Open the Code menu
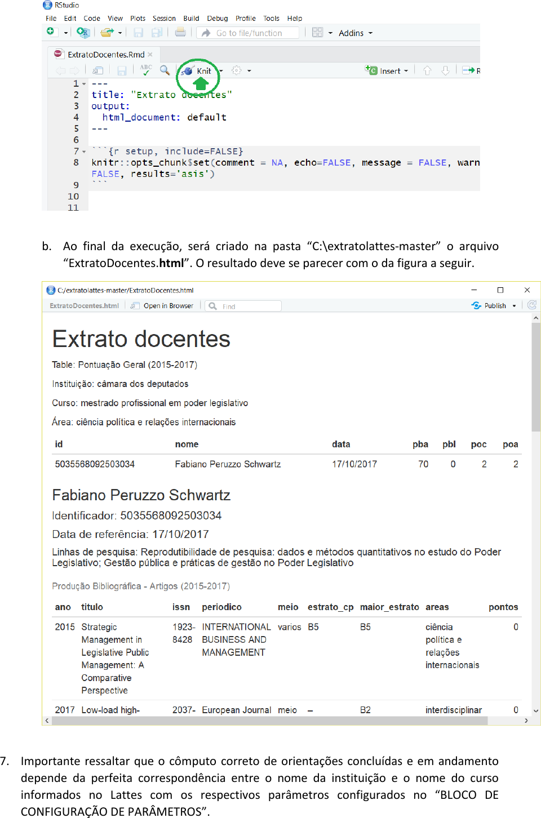The width and height of the screenshot is (541, 818). point(92,19)
